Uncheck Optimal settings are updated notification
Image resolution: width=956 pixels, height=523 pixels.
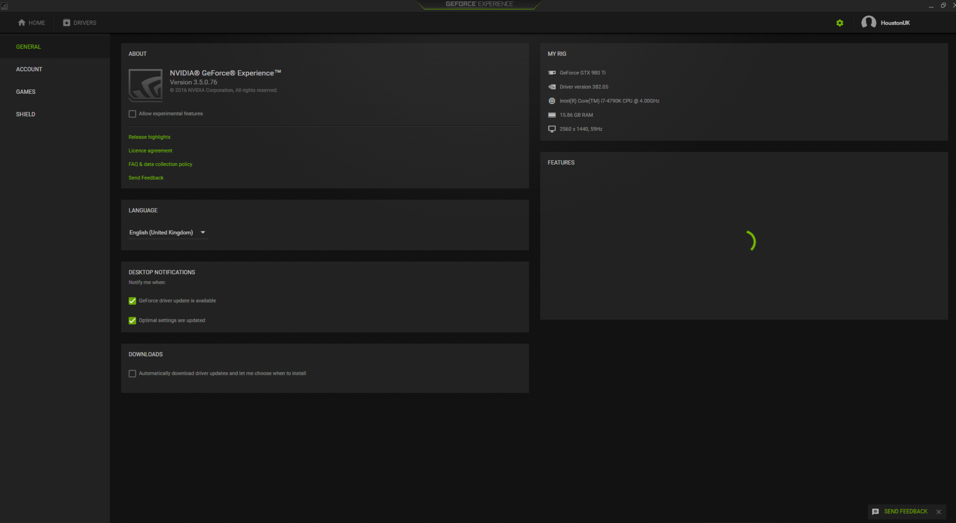pyautogui.click(x=132, y=321)
